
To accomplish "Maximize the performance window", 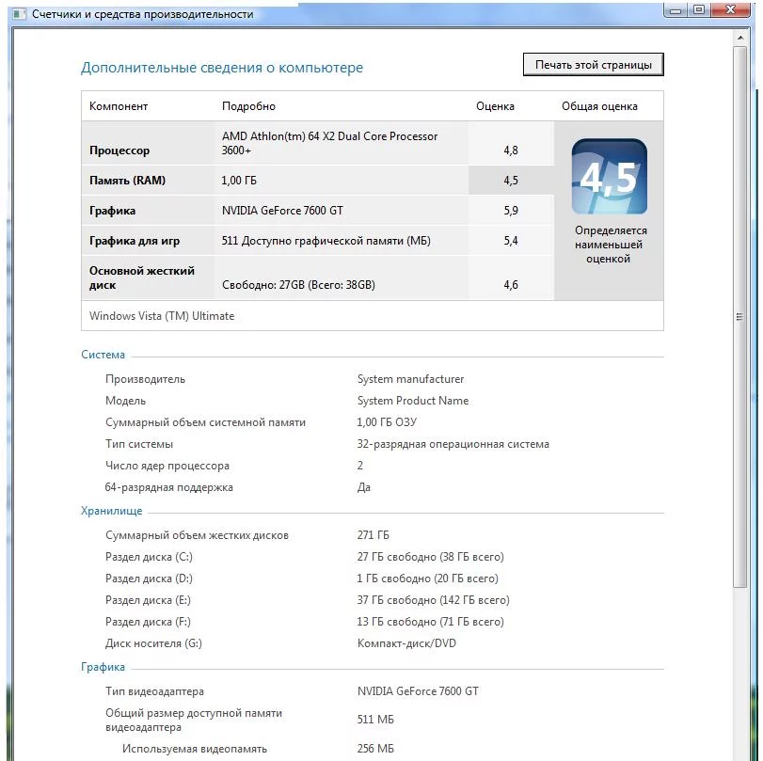I will click(x=699, y=9).
